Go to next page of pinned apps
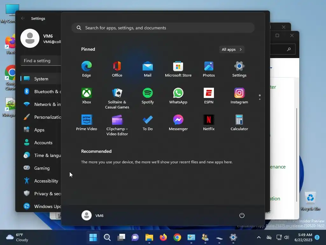The image size is (326, 245). 260,99
